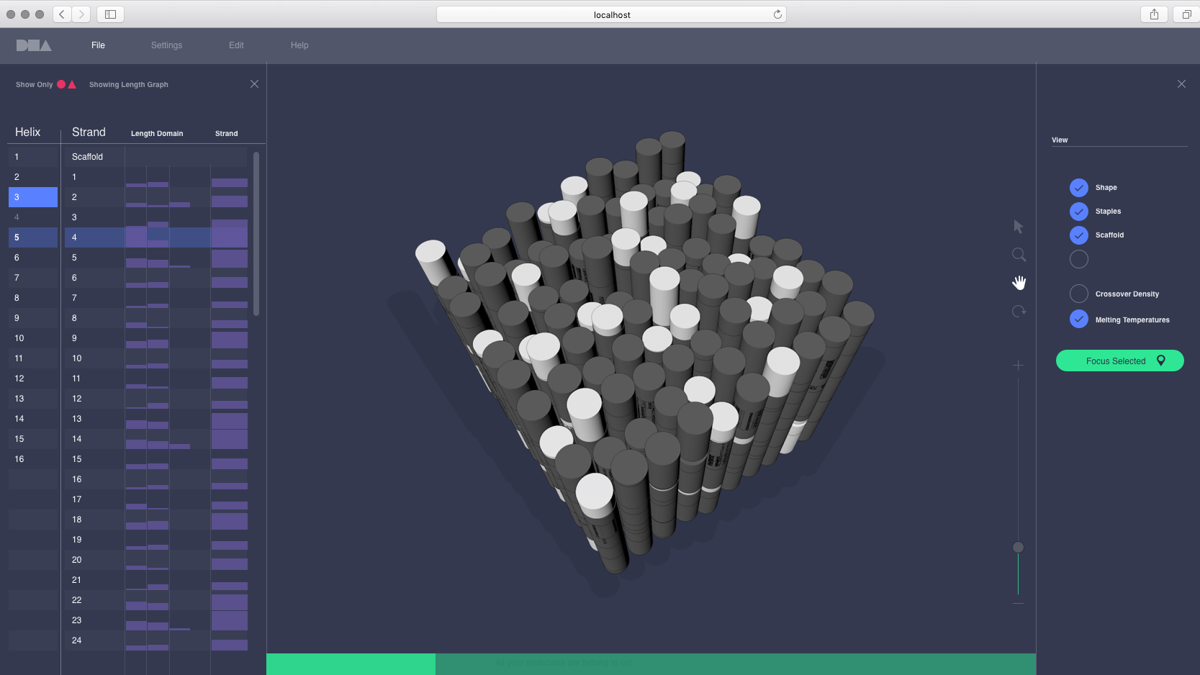Click the vertical zoom slider handle

click(x=1018, y=548)
